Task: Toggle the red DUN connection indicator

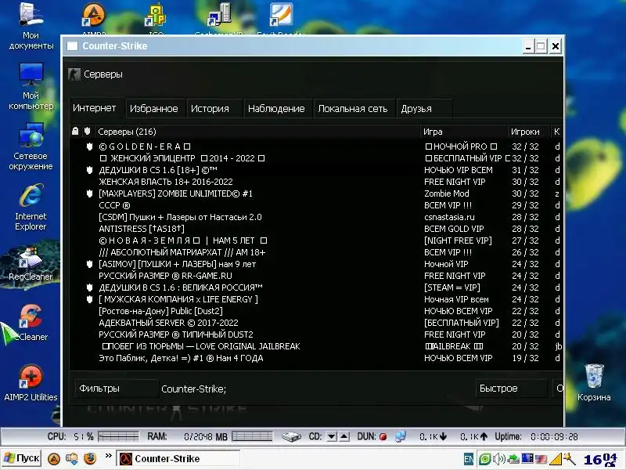Action: tap(383, 437)
